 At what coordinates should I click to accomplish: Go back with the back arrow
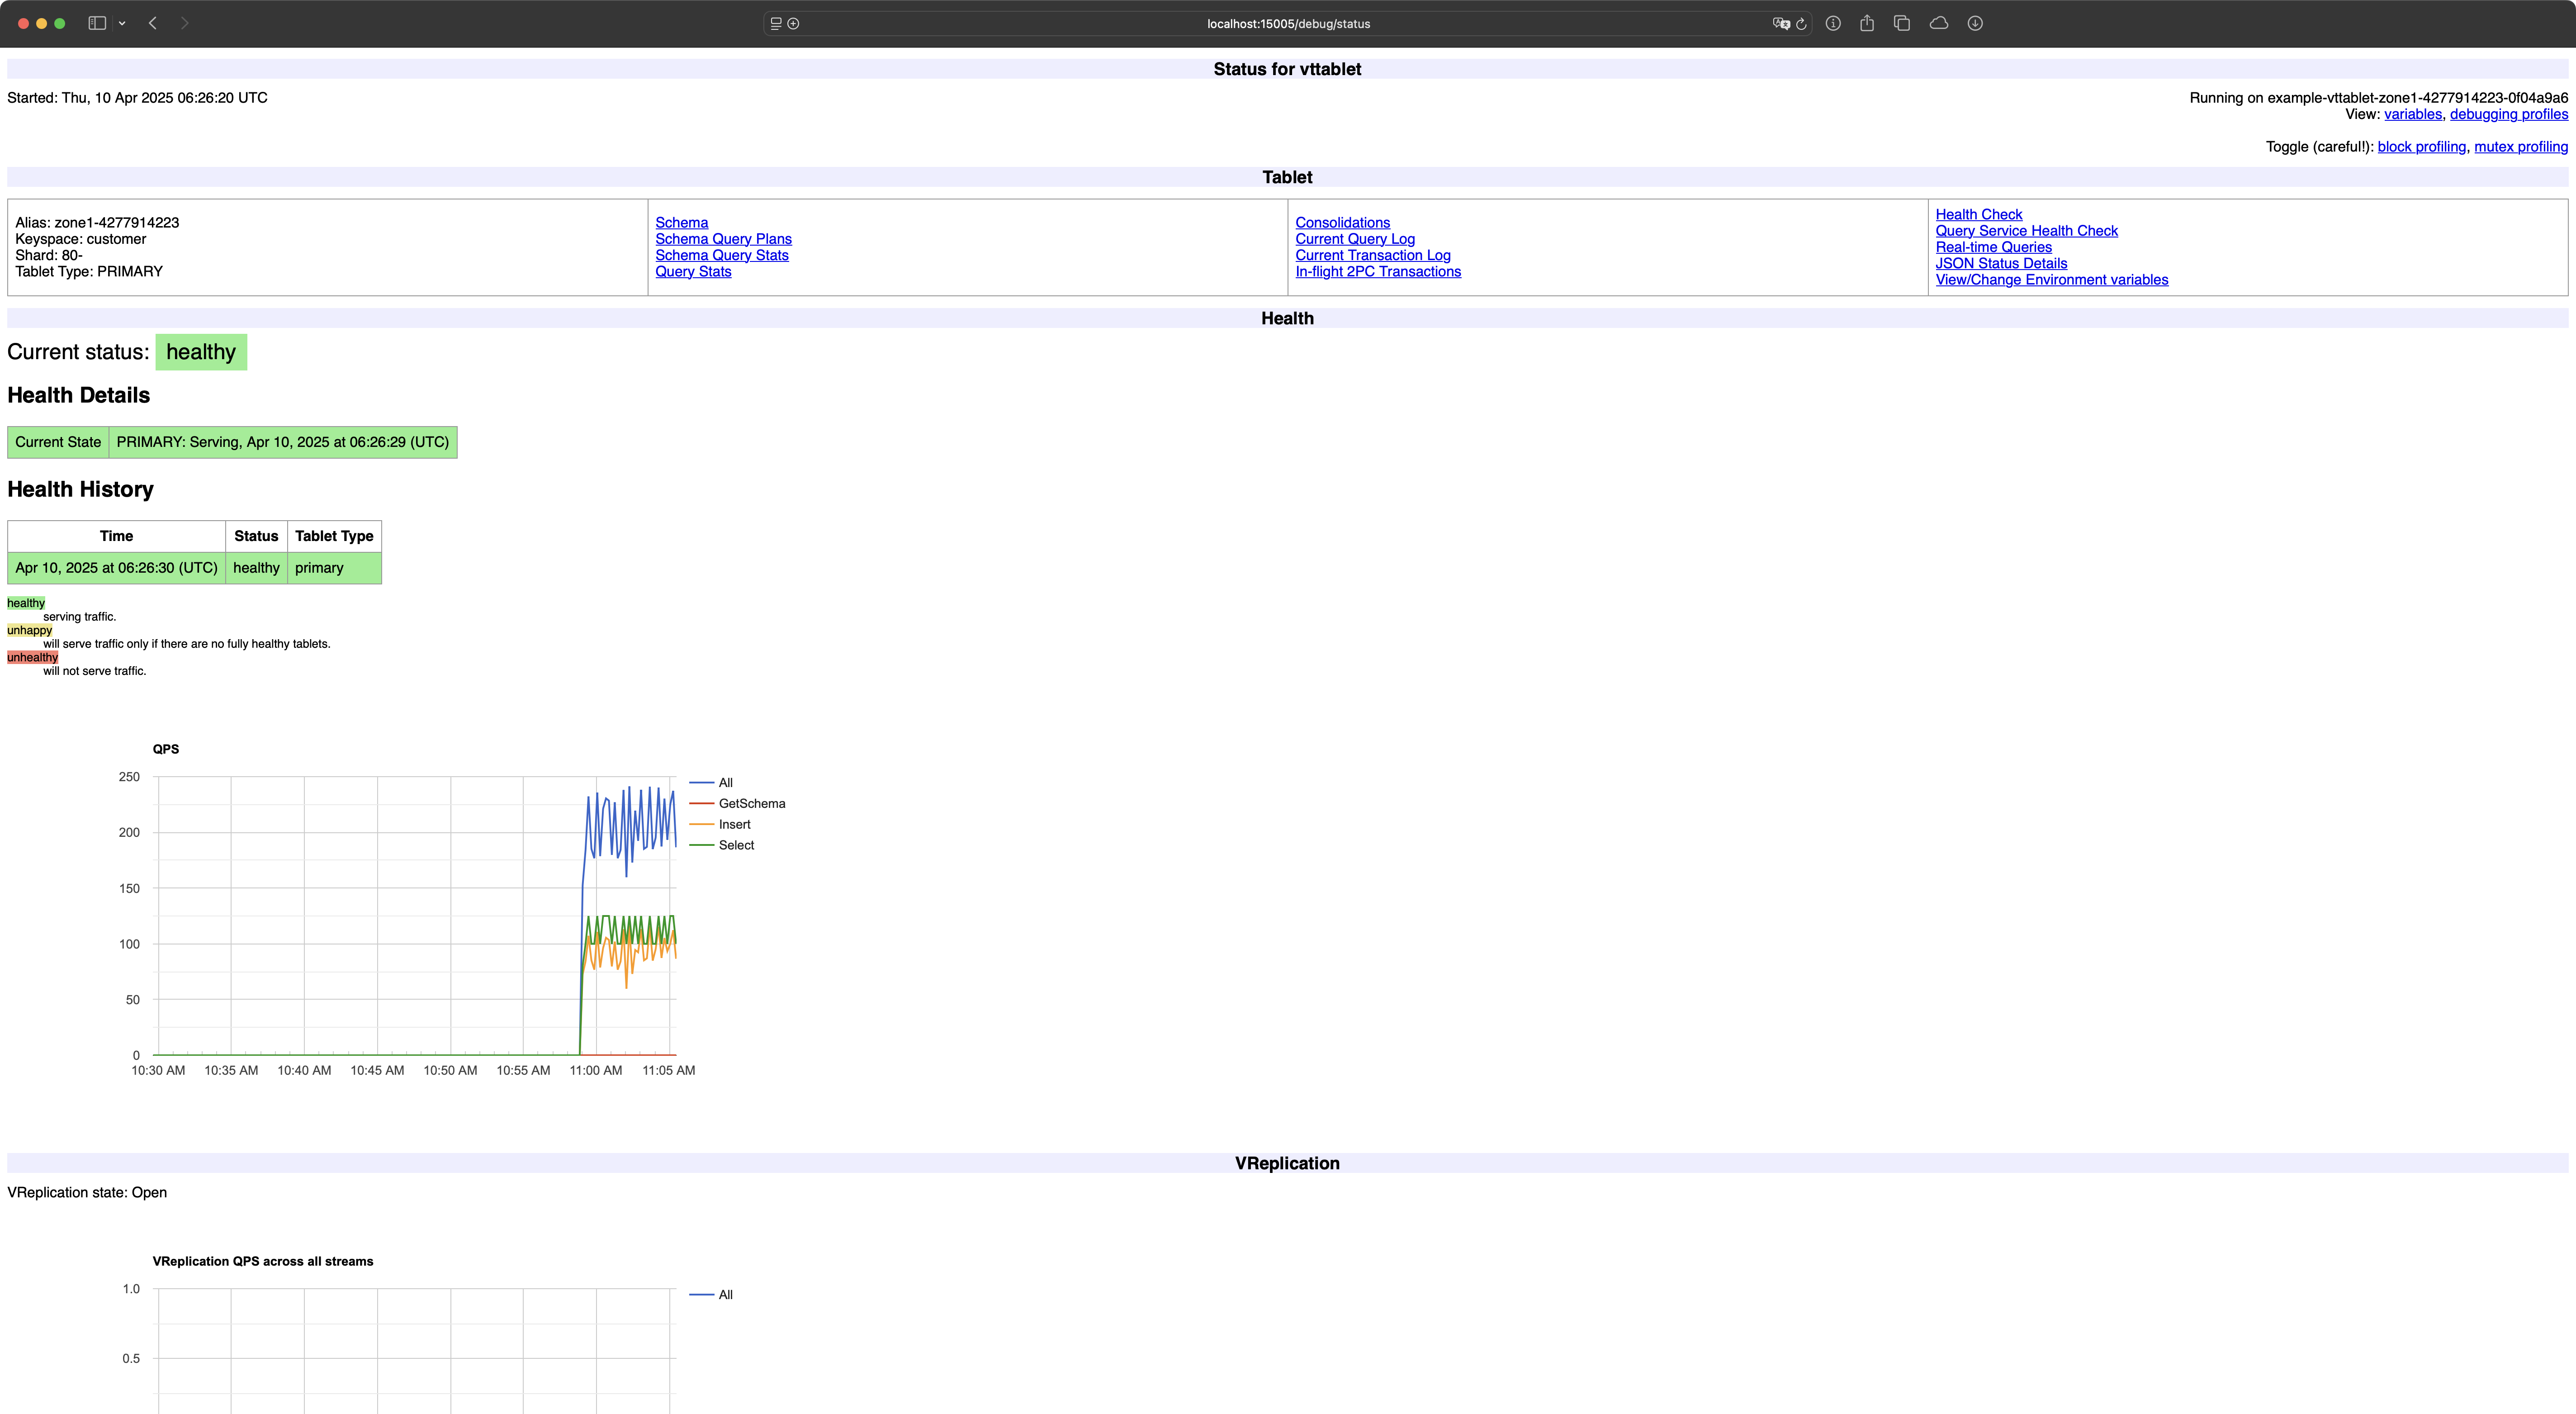153,23
